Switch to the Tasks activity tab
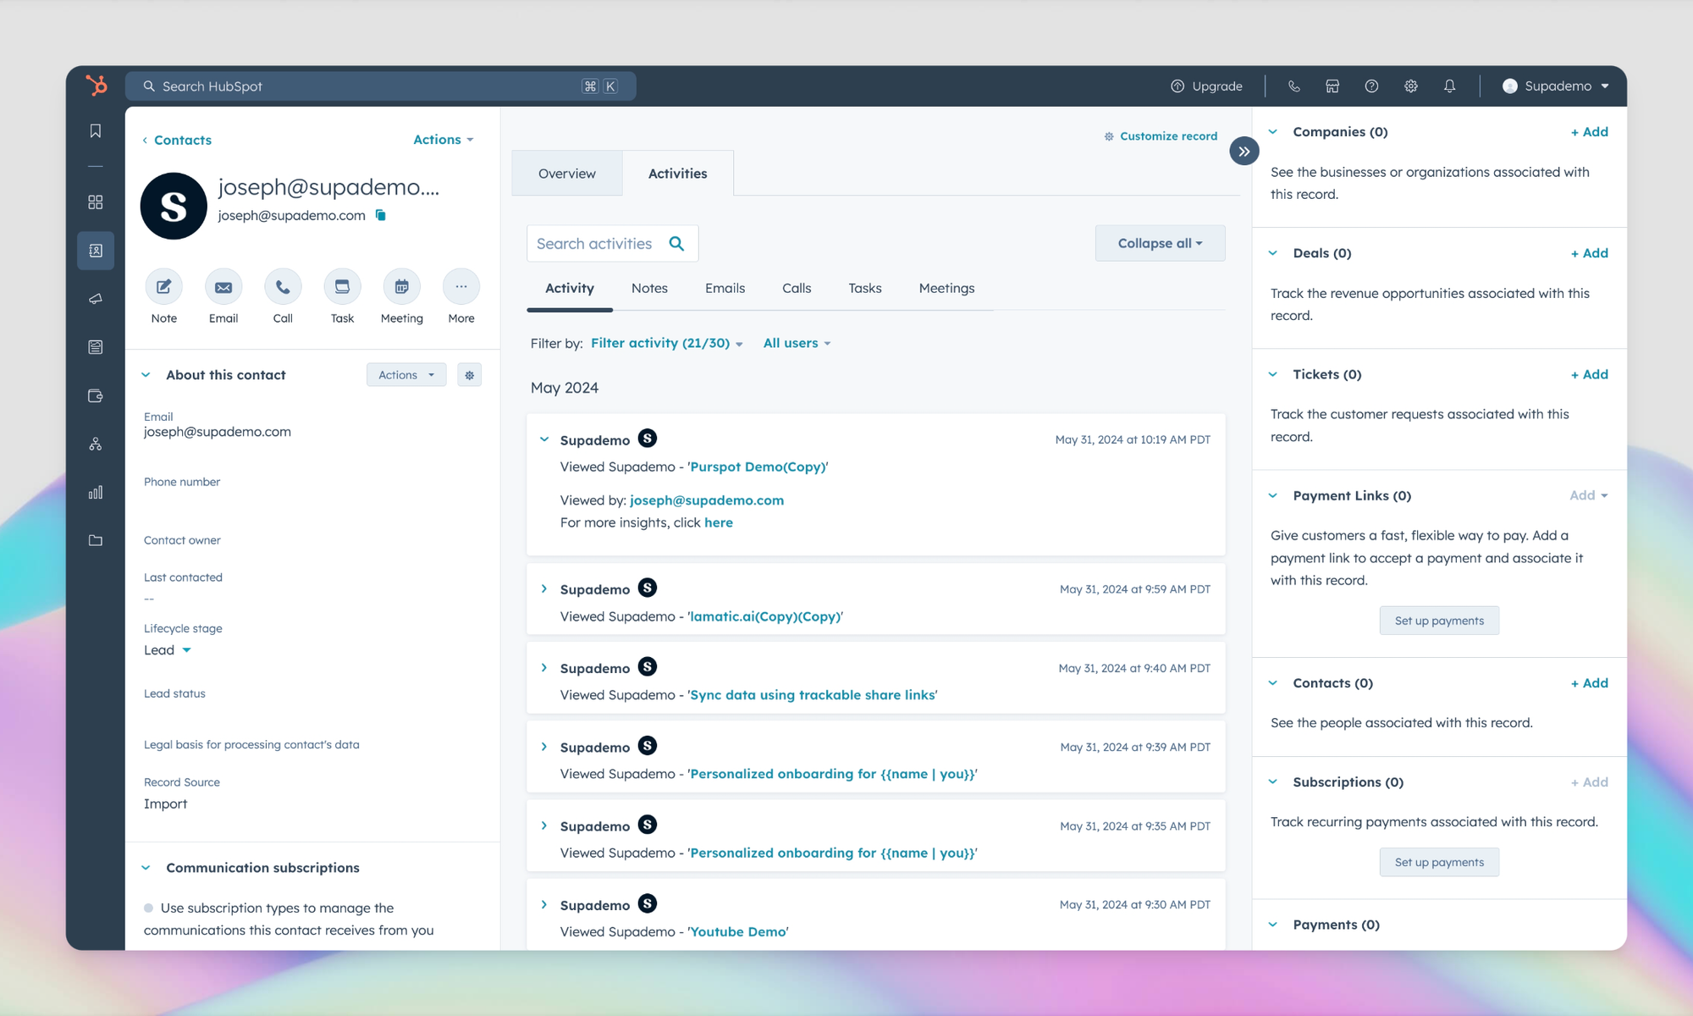This screenshot has height=1016, width=1693. [865, 289]
